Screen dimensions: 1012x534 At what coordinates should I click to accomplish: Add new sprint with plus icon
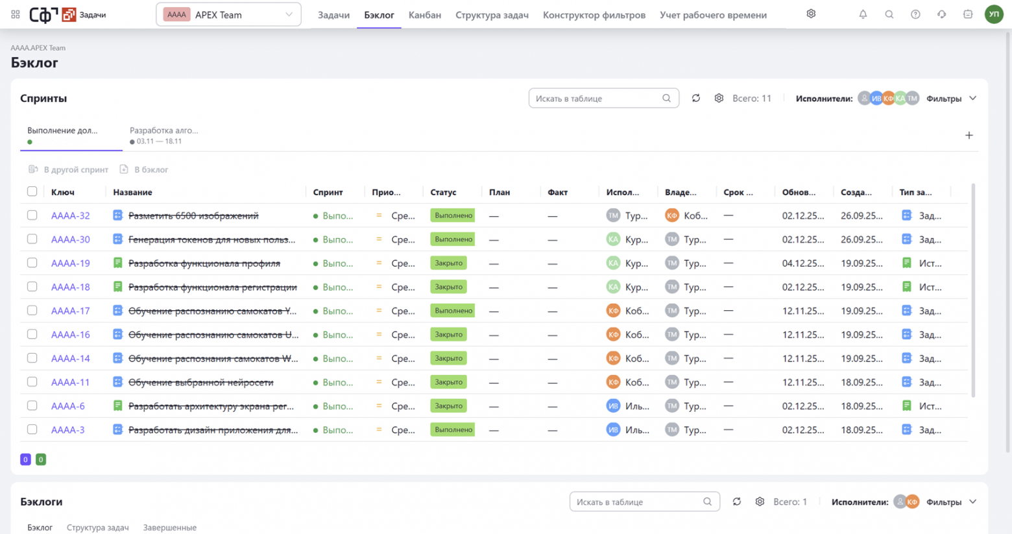969,136
